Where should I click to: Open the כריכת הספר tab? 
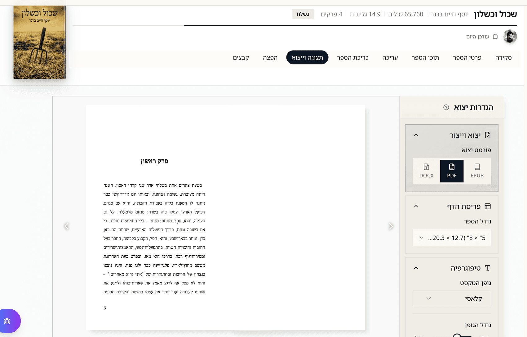[x=353, y=58]
